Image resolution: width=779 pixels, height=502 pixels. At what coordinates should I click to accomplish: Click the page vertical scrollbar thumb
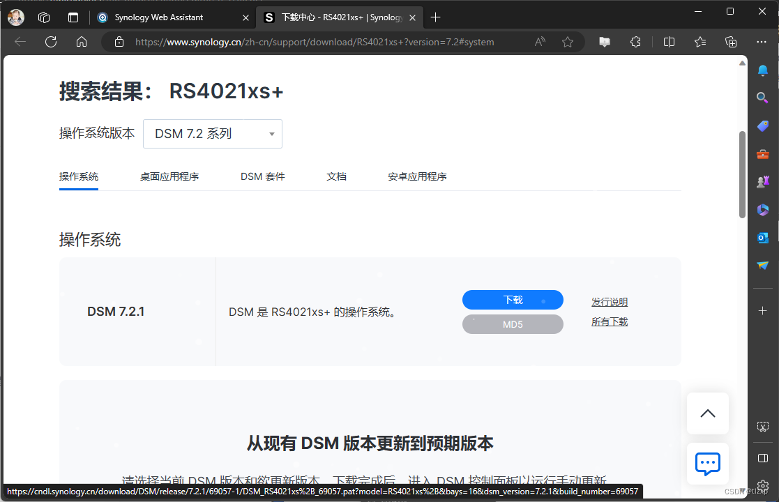pos(742,174)
